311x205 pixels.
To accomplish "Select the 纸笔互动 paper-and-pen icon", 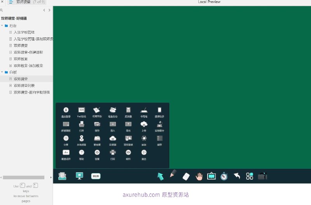I will pyautogui.click(x=97, y=110).
